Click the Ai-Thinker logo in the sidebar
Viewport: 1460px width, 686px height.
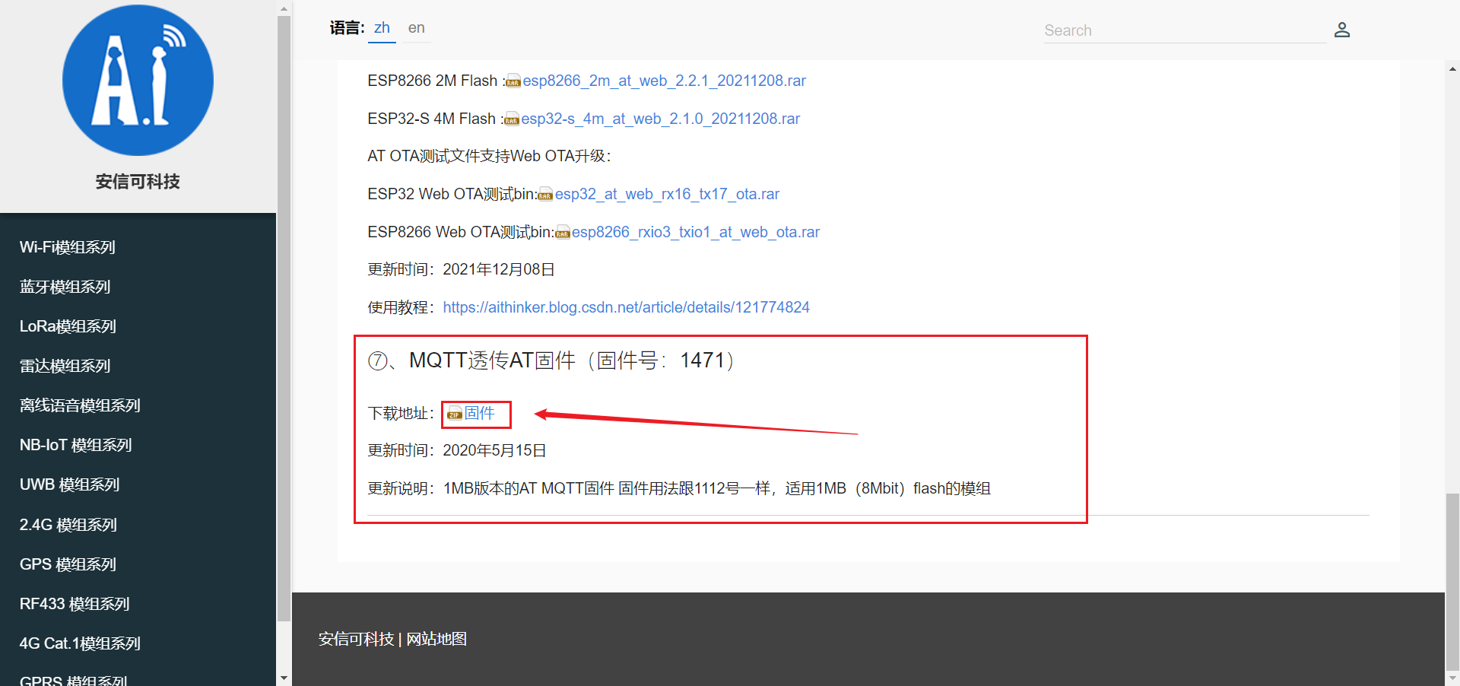[138, 80]
